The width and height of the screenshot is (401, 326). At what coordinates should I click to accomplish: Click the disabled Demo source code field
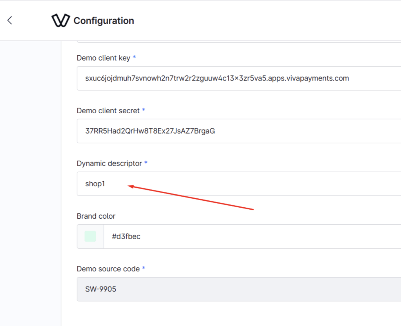click(x=239, y=289)
